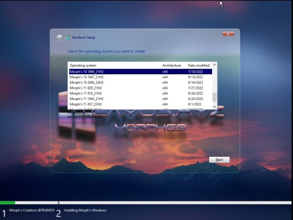
Task: Select Morph's 11 829_21H2 row
Action: (x=141, y=88)
